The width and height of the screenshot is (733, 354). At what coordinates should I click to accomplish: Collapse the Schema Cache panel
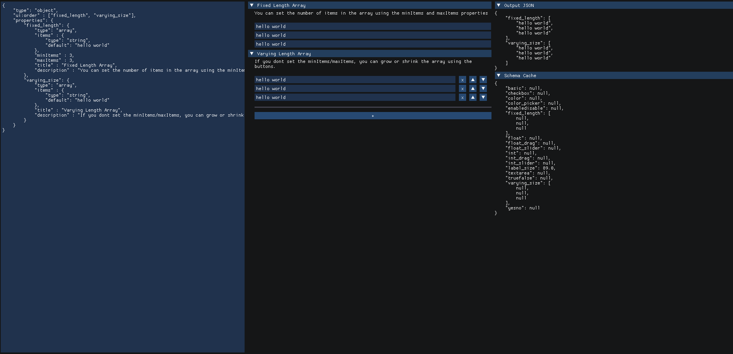point(614,76)
